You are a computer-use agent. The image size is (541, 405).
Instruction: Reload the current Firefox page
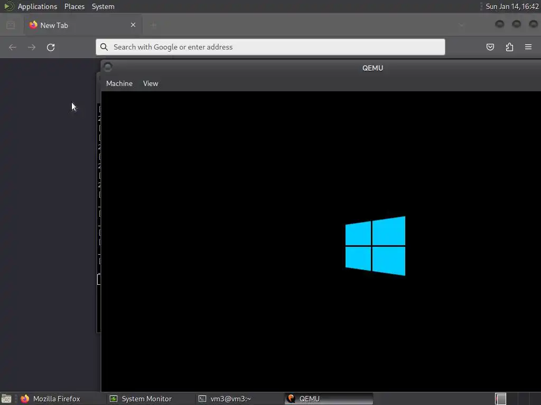pos(51,47)
